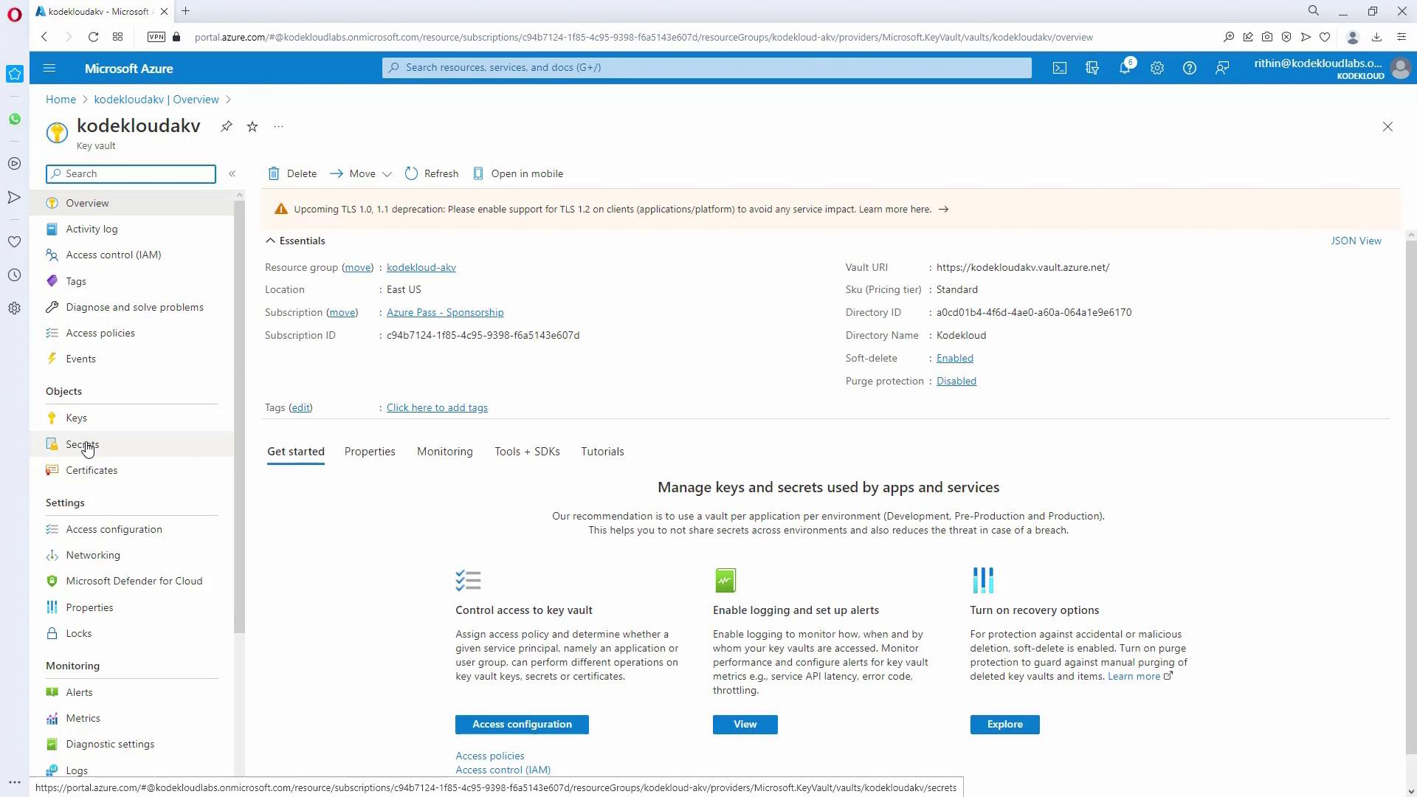
Task: Pin kodekloudakv to dashboard
Action: coord(227,126)
